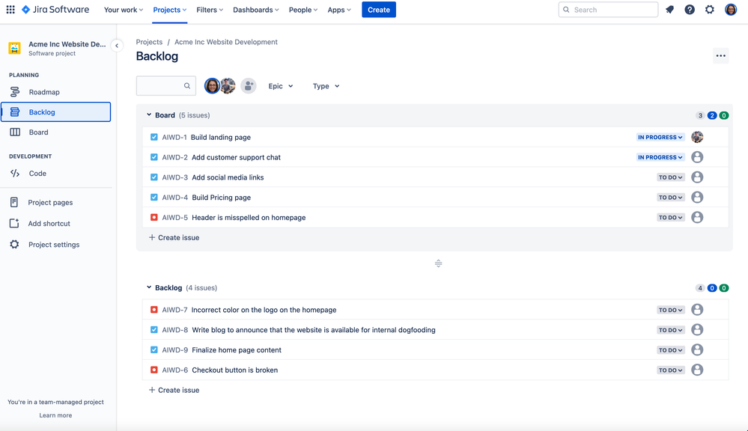748x431 pixels.
Task: Click the task type icon for AIWD-1
Action: [154, 138]
